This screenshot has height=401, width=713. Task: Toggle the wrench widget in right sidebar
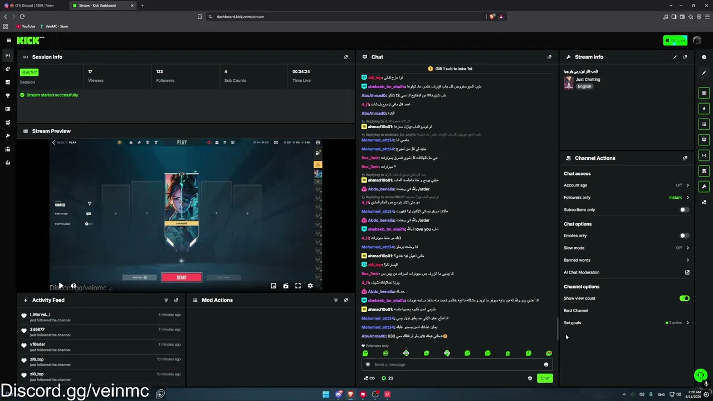(704, 187)
